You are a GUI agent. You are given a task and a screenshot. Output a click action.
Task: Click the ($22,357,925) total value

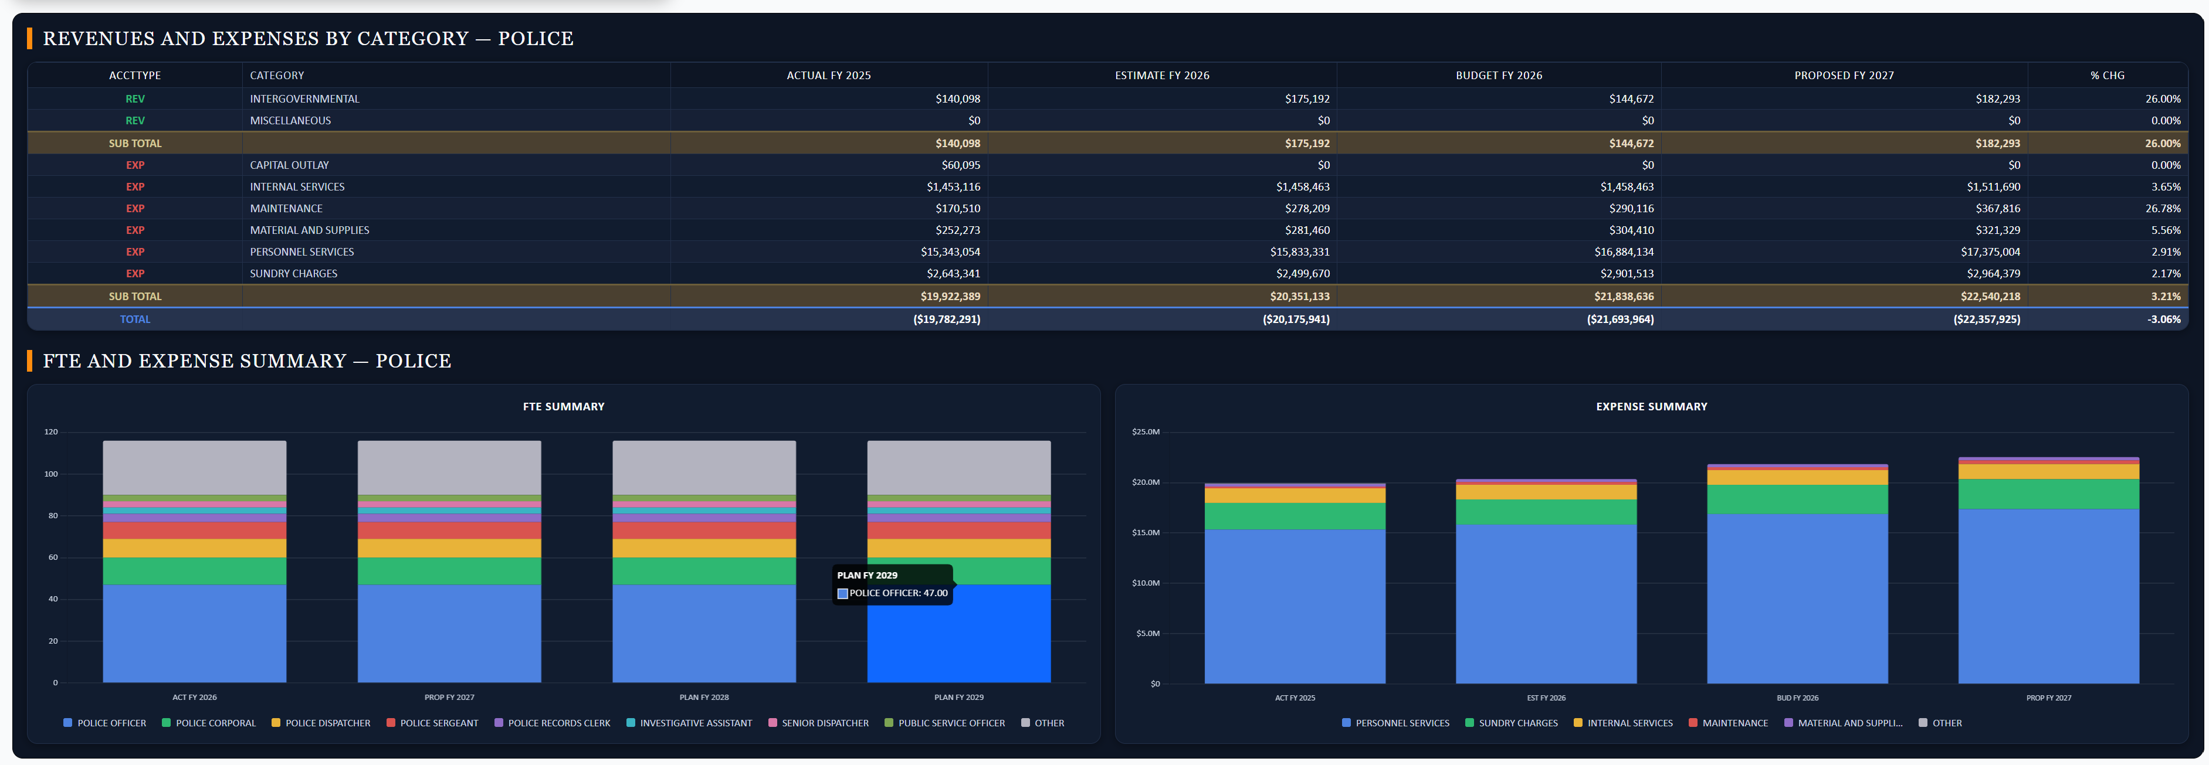(1986, 319)
